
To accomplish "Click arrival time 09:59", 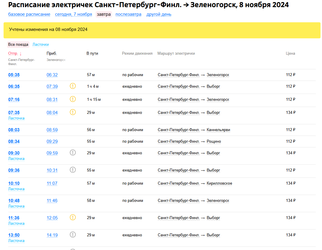I will (52, 153).
